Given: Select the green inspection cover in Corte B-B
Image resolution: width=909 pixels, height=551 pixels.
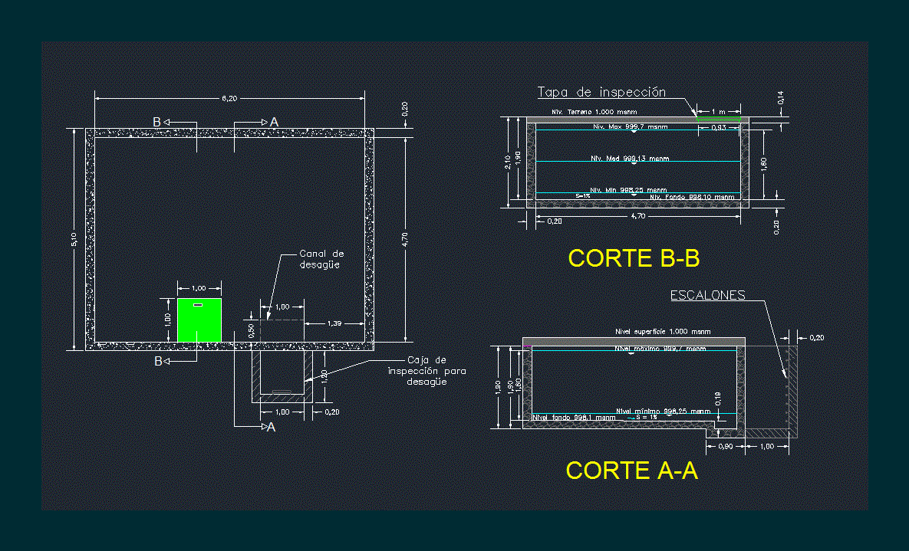Looking at the screenshot, I should tap(718, 119).
